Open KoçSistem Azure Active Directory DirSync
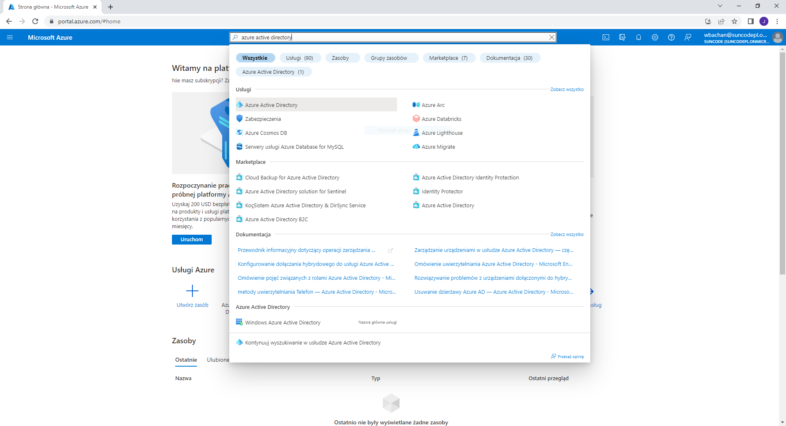 pos(305,205)
